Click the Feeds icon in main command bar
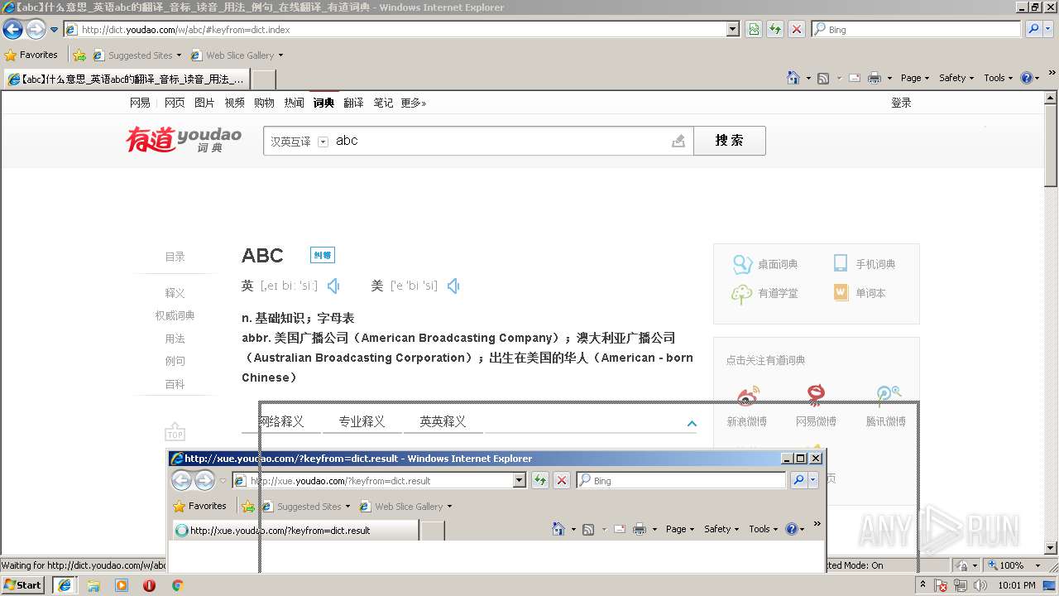The width and height of the screenshot is (1059, 596). click(823, 78)
